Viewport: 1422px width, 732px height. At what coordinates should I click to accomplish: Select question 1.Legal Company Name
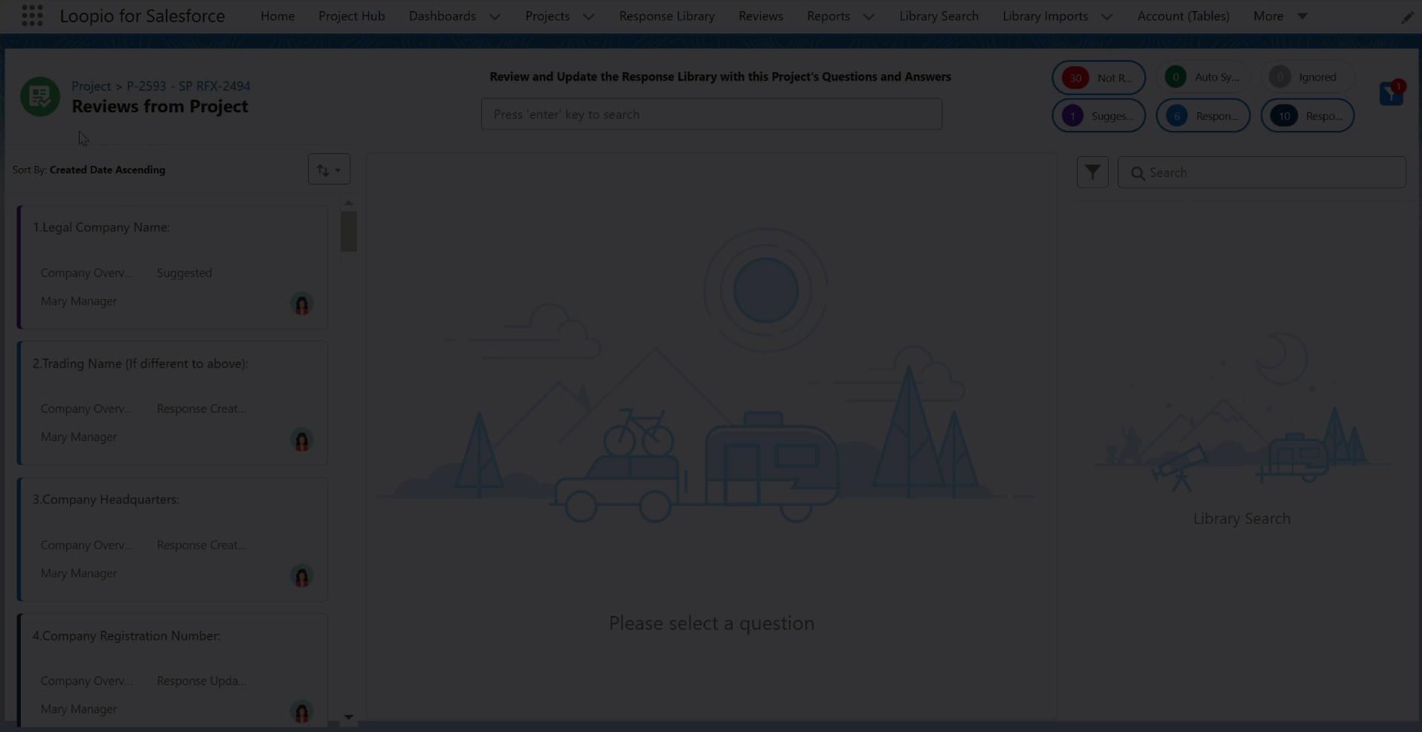pyautogui.click(x=172, y=267)
